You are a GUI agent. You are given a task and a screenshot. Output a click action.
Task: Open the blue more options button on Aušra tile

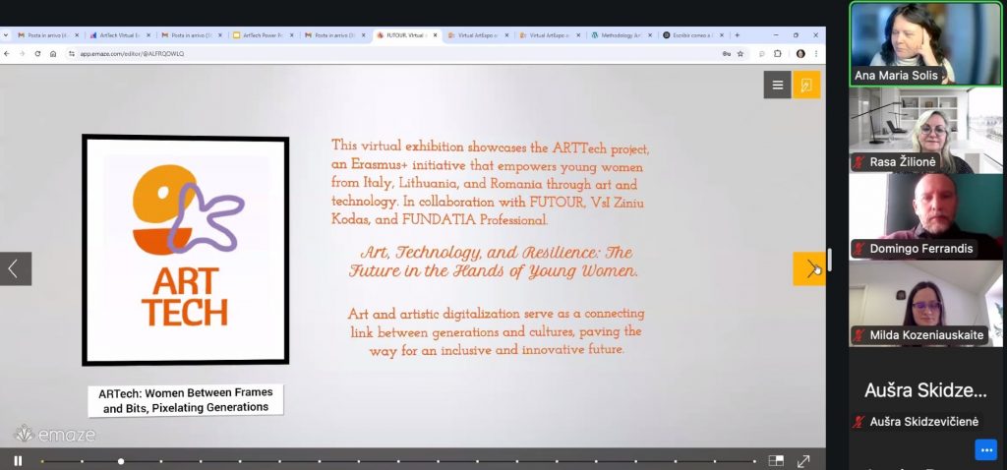coord(985,449)
